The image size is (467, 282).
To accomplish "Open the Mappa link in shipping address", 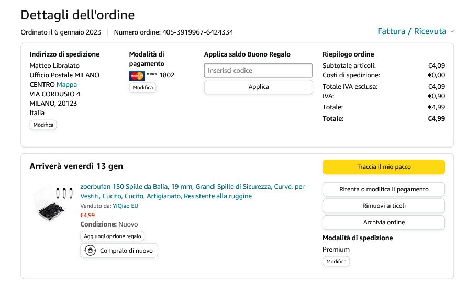I will tap(66, 85).
